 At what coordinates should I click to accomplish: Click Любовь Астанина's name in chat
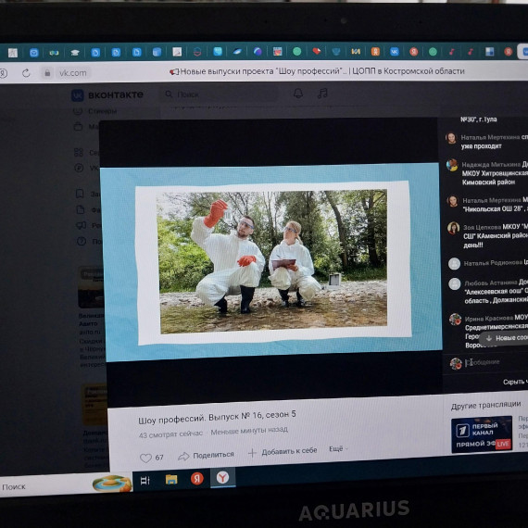click(x=491, y=283)
